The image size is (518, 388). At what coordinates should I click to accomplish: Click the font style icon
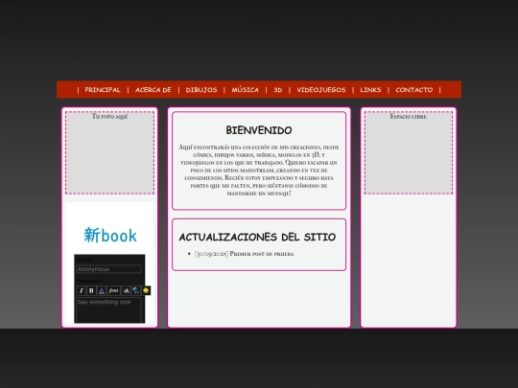pyautogui.click(x=113, y=290)
